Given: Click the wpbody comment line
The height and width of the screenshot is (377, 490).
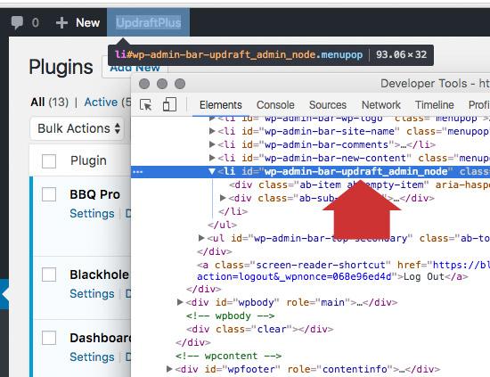Looking at the screenshot, I should pyautogui.click(x=231, y=316).
